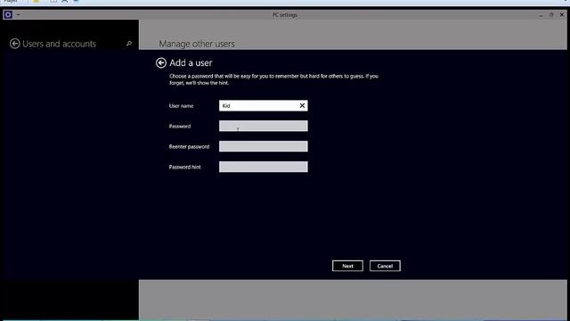The width and height of the screenshot is (570, 321).
Task: Click back arrow beside Users and accounts
Action: pos(14,44)
